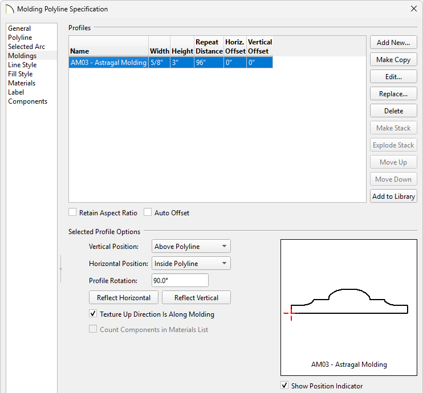Enable Retain Aspect Ratio checkbox
This screenshot has width=423, height=393.
point(72,212)
